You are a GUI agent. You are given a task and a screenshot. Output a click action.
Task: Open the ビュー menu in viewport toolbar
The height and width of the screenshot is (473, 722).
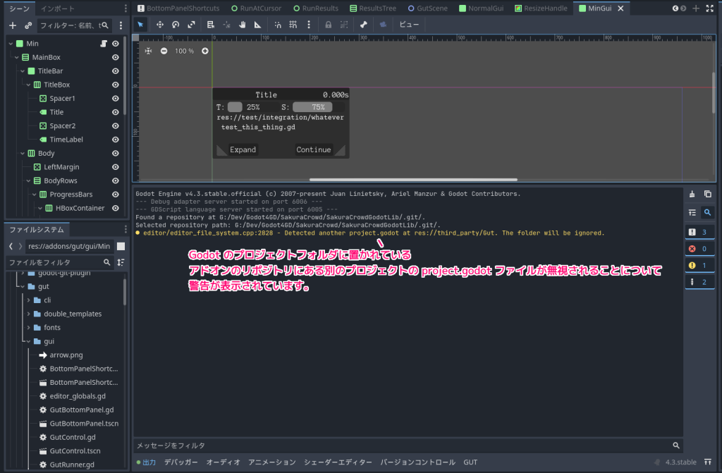tap(409, 24)
